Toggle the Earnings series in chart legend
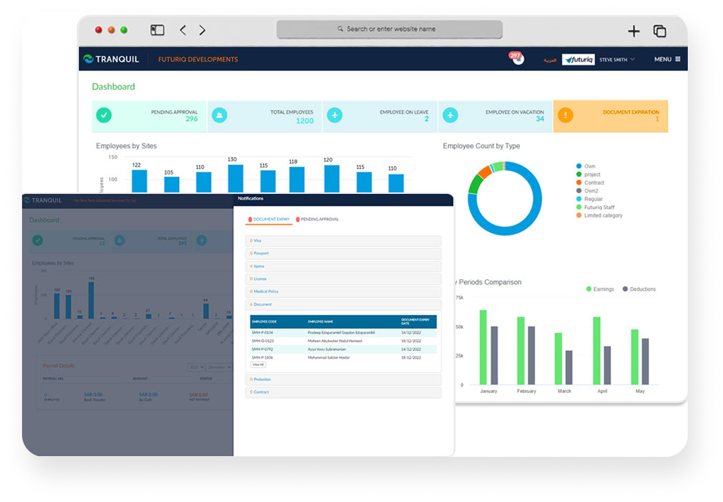The height and width of the screenshot is (502, 723). pyautogui.click(x=600, y=289)
